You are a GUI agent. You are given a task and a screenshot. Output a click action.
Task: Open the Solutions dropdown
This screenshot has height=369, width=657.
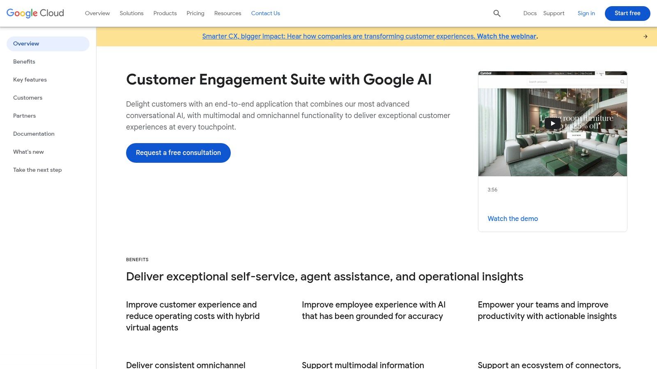pos(131,13)
